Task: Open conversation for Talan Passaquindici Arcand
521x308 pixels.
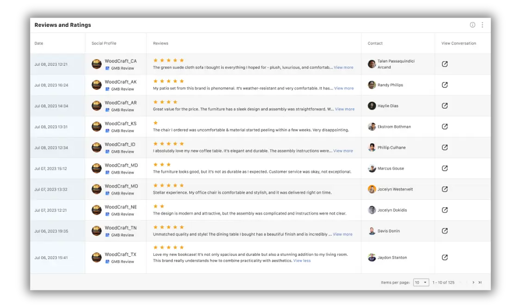Action: click(445, 64)
